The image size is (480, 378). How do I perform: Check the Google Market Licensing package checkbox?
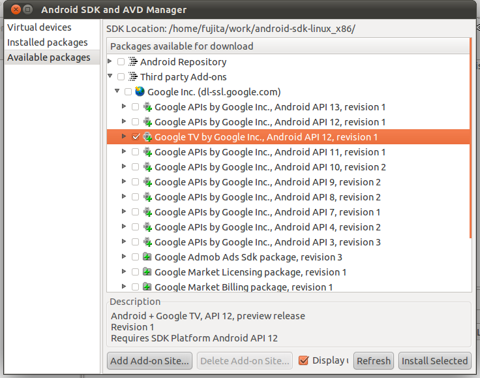pyautogui.click(x=135, y=272)
